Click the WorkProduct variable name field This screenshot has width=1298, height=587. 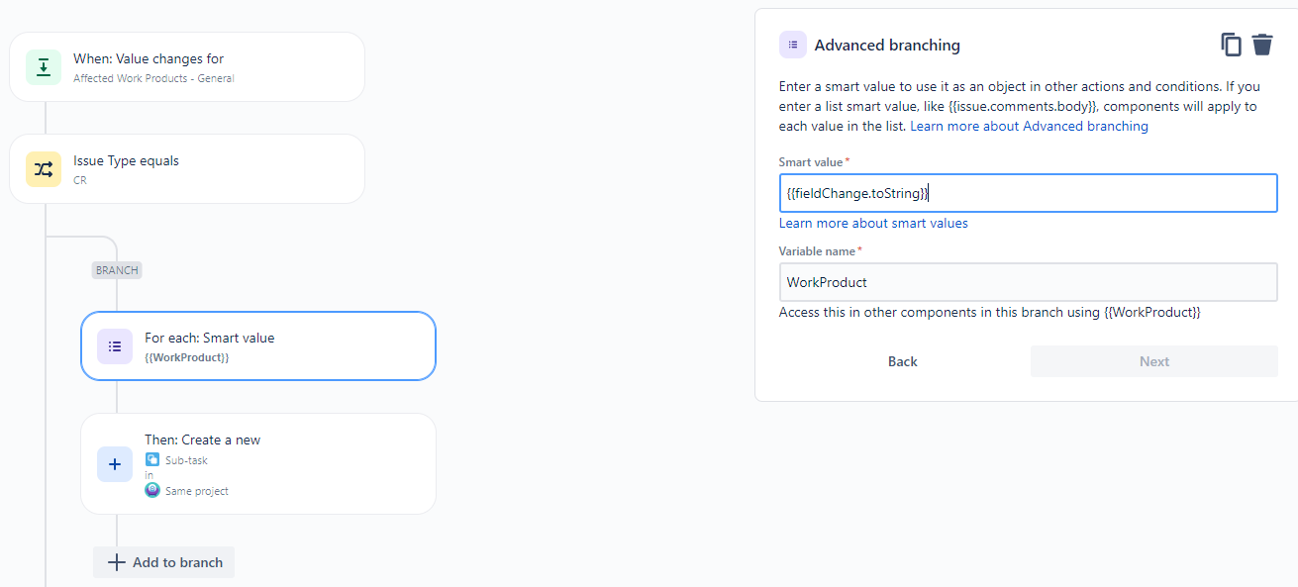tap(1028, 282)
